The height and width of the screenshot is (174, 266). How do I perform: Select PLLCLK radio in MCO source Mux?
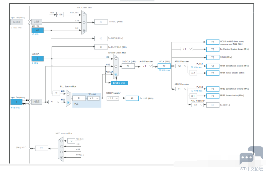(x=62, y=141)
